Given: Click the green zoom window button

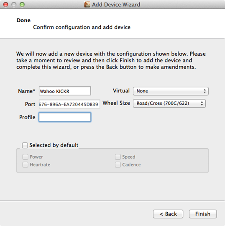Looking at the screenshot, I should [x=22, y=5].
